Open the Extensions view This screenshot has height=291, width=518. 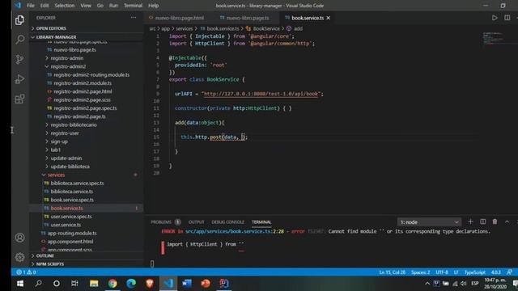19,99
